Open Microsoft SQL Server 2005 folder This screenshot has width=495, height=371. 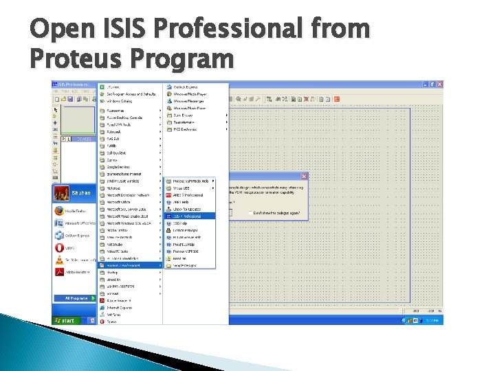pos(130,209)
